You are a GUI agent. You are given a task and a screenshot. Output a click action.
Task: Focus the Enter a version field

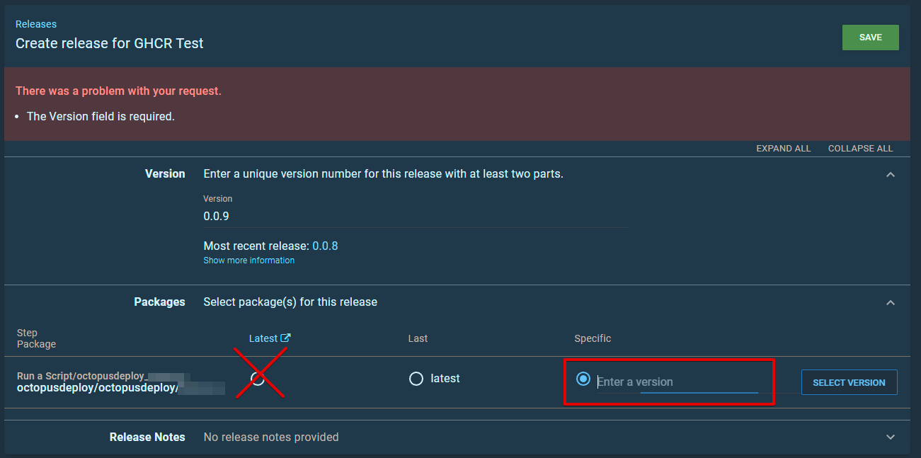[658, 382]
